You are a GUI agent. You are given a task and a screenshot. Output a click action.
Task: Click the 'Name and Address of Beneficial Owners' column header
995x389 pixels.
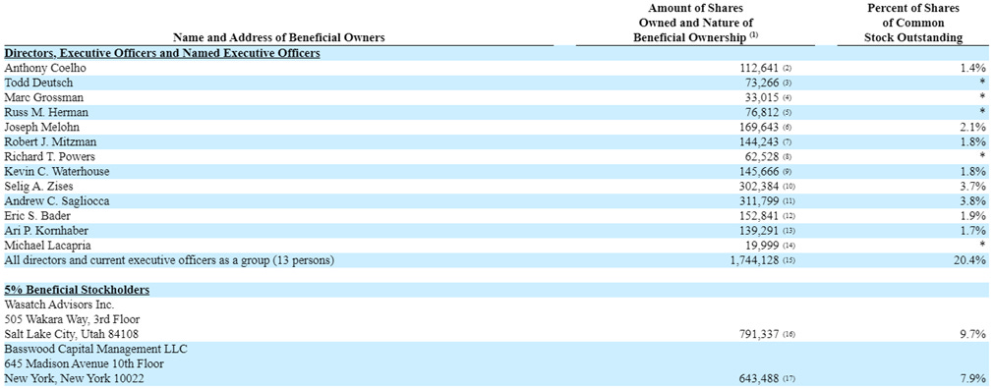point(278,38)
